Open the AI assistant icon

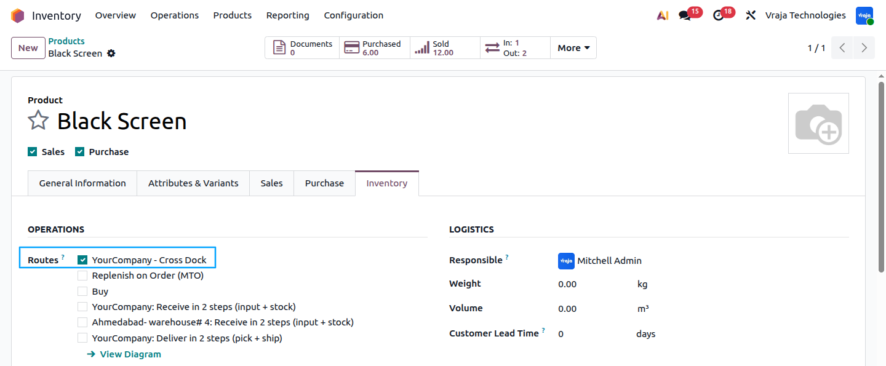point(663,15)
